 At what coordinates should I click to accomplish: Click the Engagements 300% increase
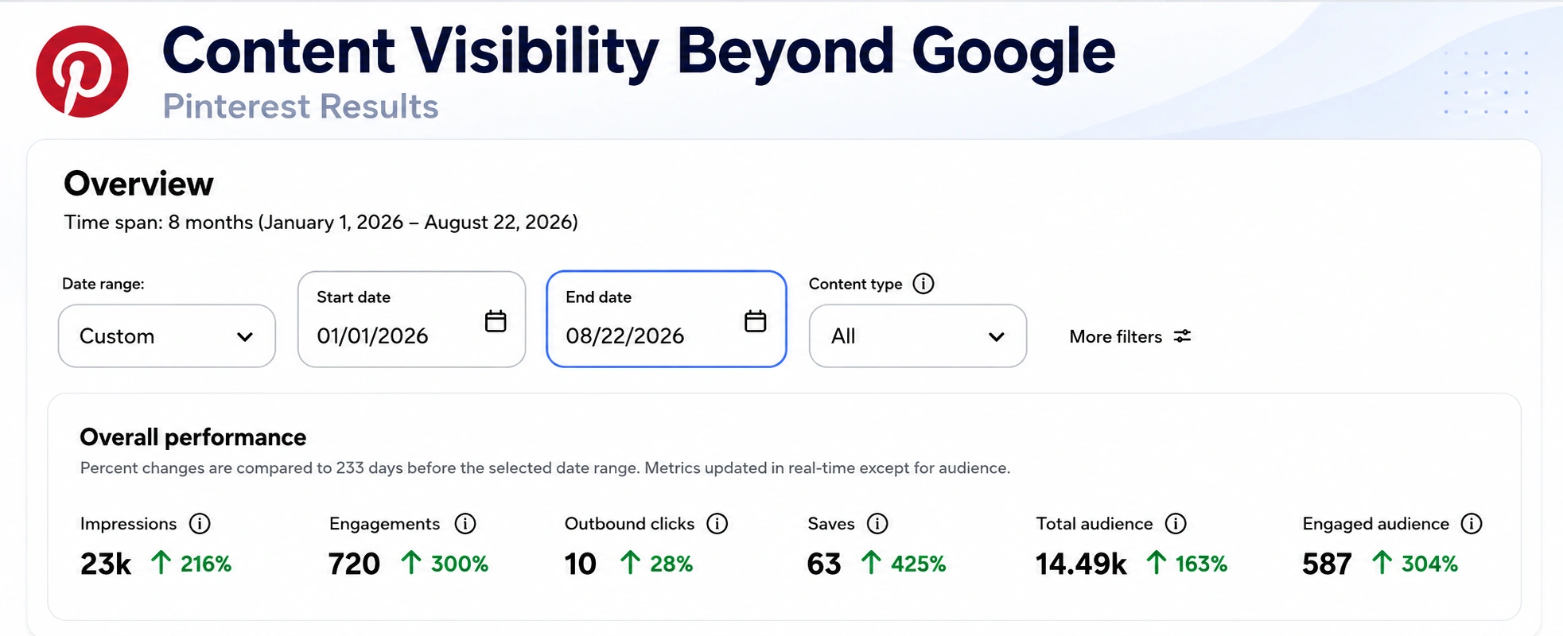tap(445, 564)
